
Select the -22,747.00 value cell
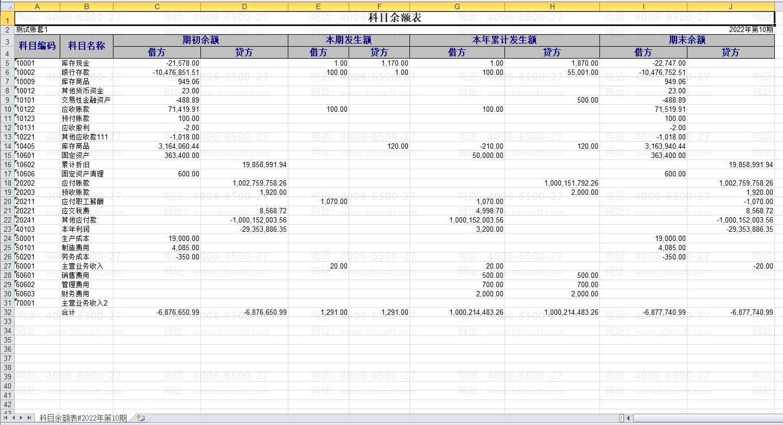click(x=643, y=63)
